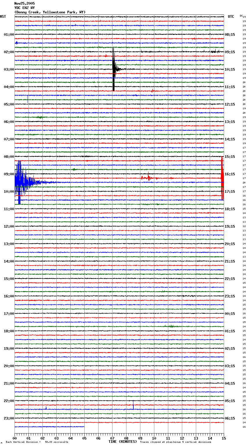Click the 02:15 UTC time label
This screenshot has height=446, width=247.
tap(230, 349)
